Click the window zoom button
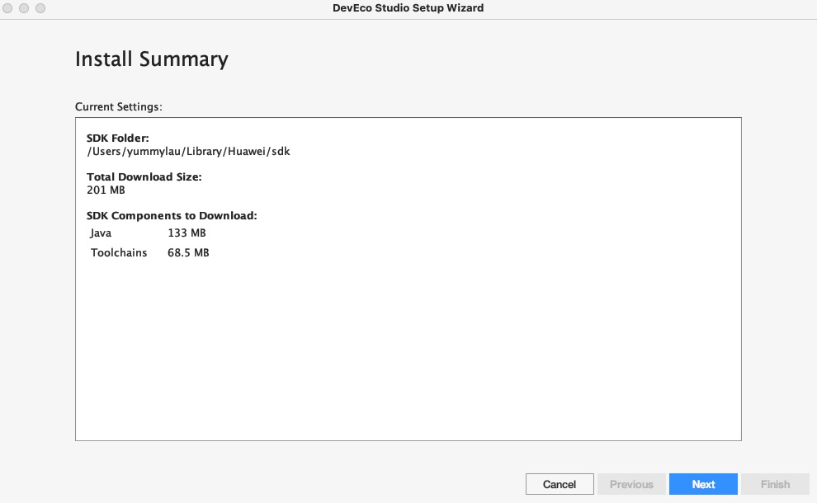Image resolution: width=817 pixels, height=503 pixels. 40,8
